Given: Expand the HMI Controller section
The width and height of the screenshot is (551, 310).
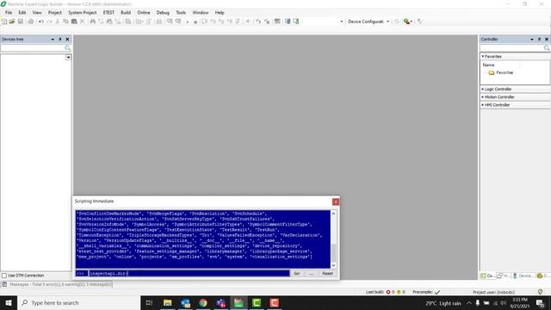Looking at the screenshot, I should [483, 105].
